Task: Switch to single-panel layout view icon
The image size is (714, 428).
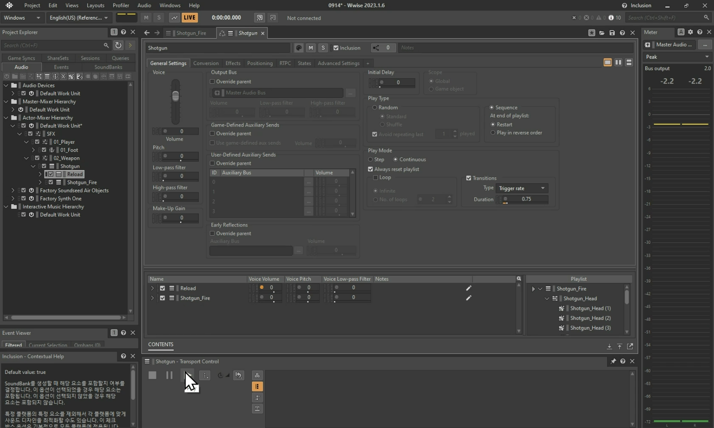Action: pos(608,62)
